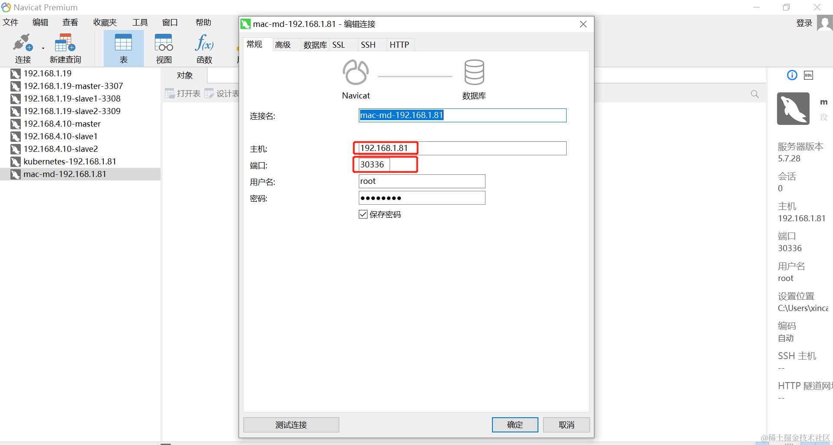
Task: Open the Connection dropdown arrow
Action: (x=43, y=48)
